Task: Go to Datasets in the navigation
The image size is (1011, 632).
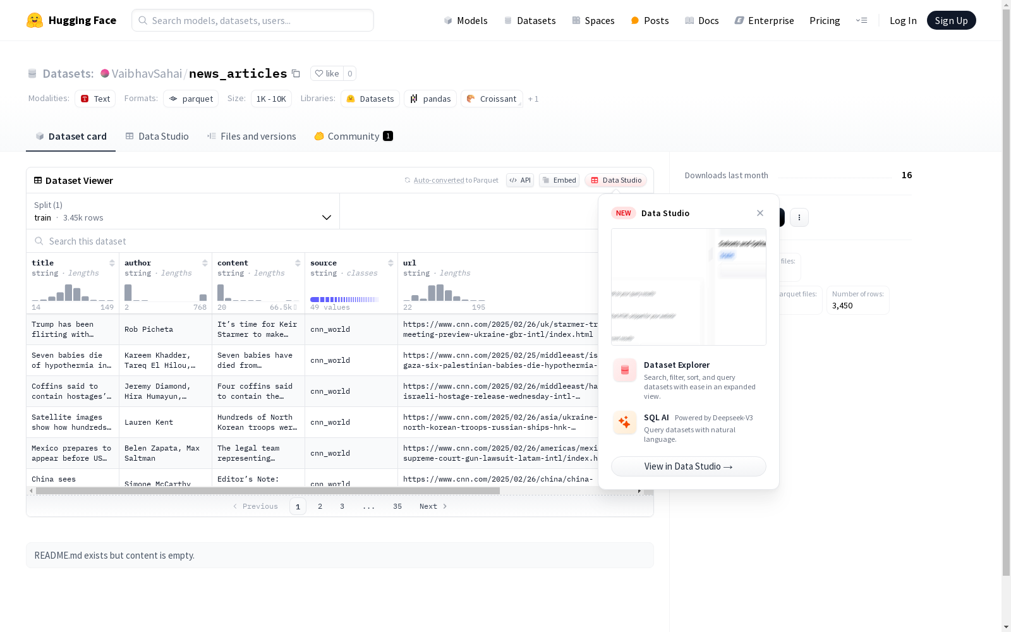Action: (530, 21)
